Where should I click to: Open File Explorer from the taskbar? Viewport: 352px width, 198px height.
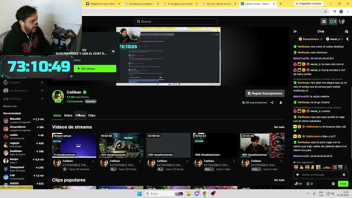[189, 194]
